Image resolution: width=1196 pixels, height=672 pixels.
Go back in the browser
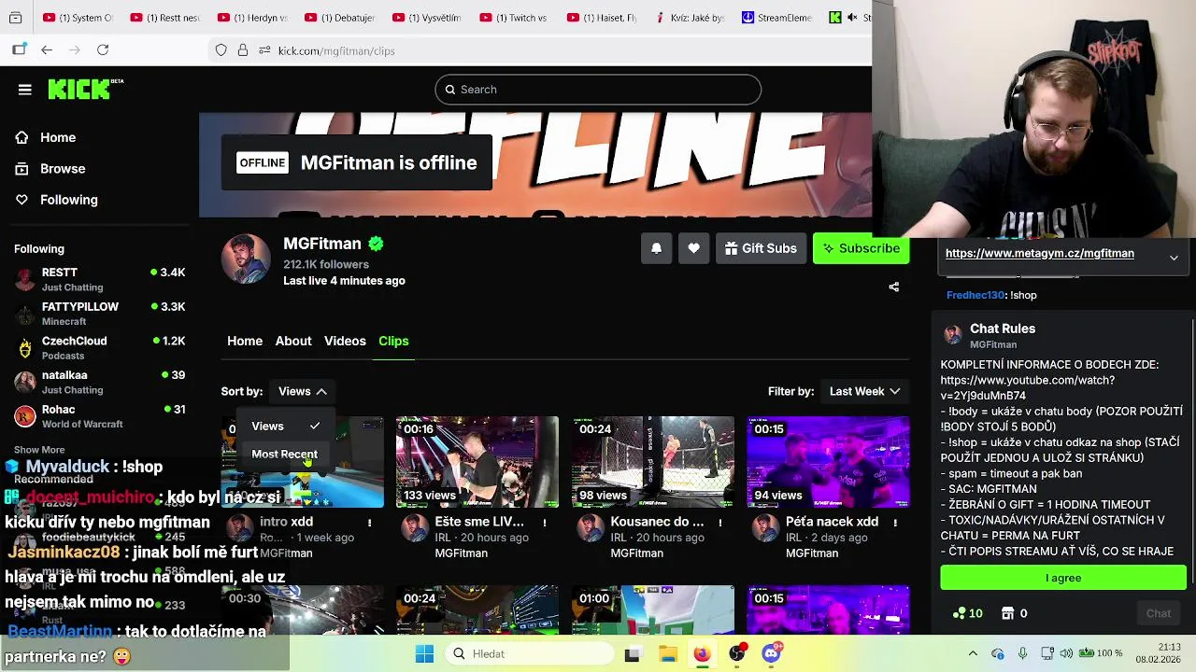pos(47,49)
